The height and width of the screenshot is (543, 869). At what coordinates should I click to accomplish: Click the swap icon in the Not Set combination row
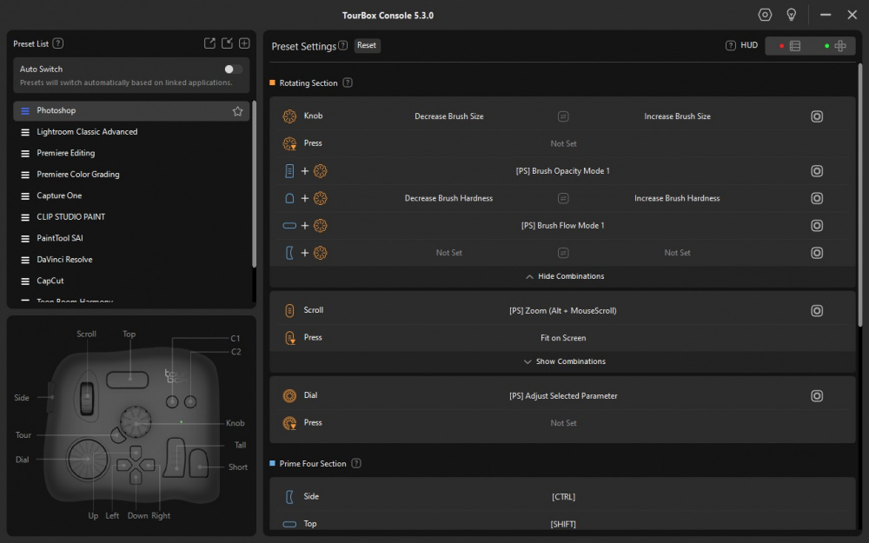[x=563, y=253]
